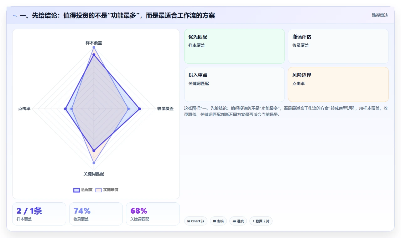The image size is (401, 238).
Task: Open the 投入重点 card
Action: [234, 84]
